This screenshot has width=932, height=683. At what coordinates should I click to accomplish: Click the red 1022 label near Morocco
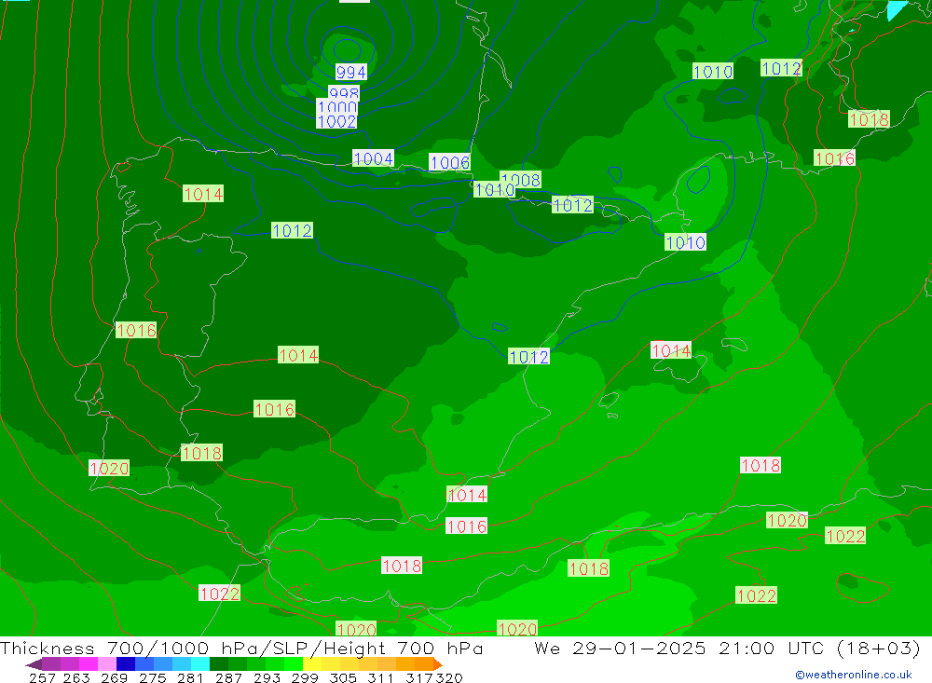219,594
